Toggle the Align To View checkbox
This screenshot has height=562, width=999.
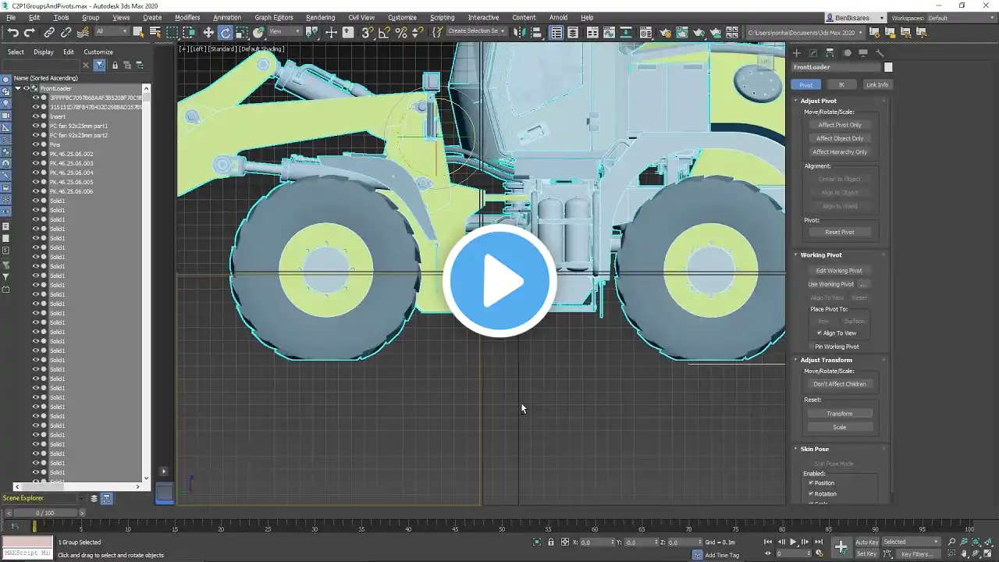coord(819,333)
